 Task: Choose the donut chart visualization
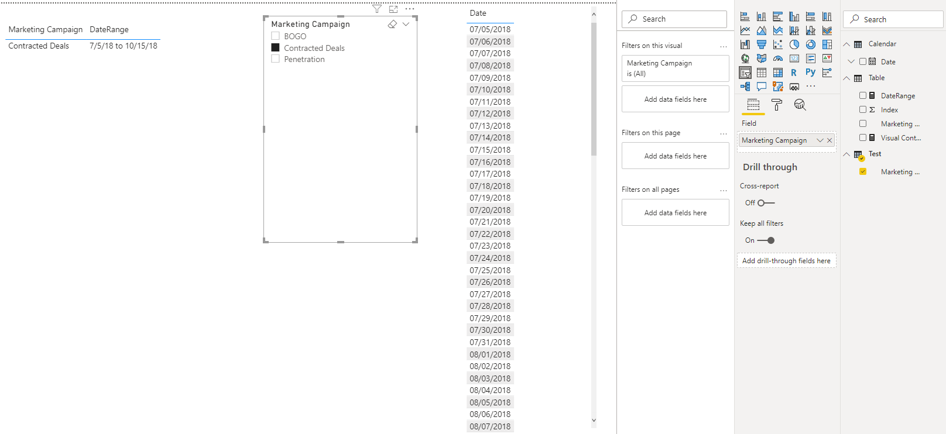[x=811, y=44]
